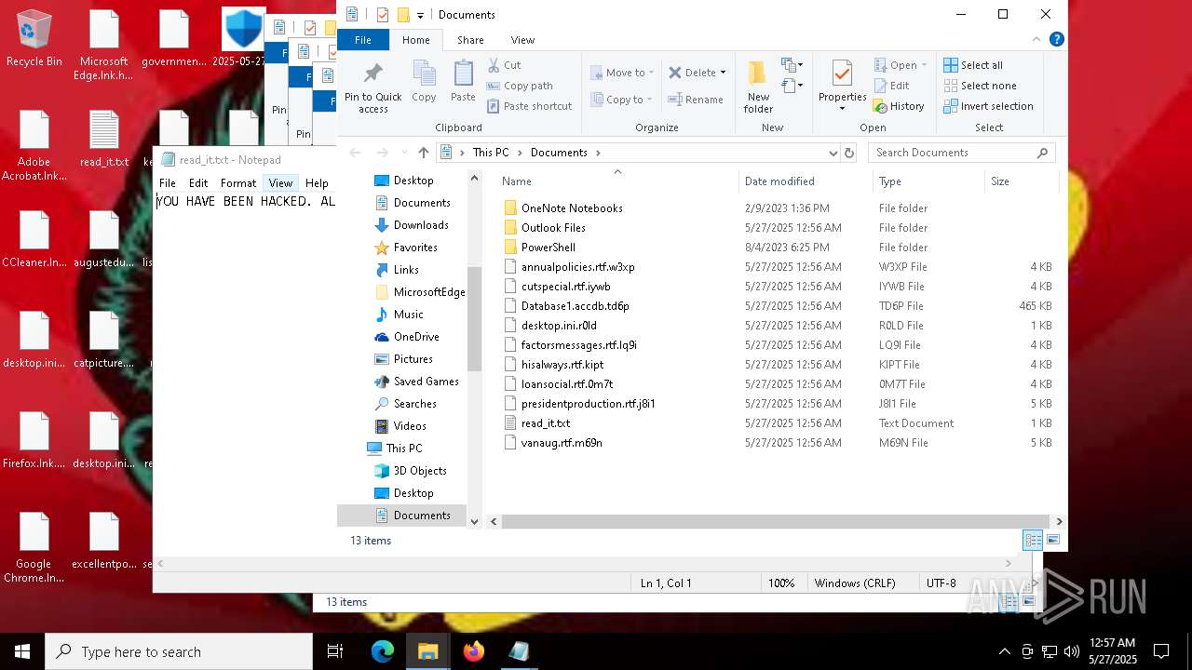Open the Delete dropdown arrow

tap(723, 73)
